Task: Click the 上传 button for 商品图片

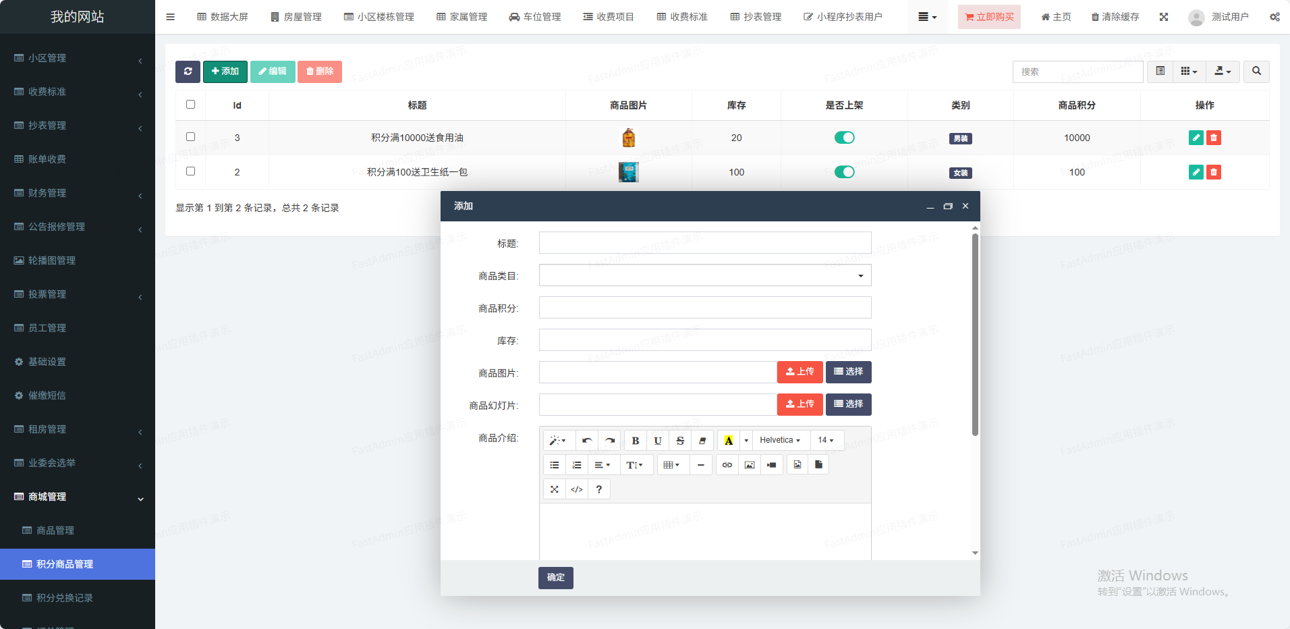Action: click(800, 372)
